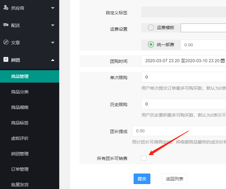The height and width of the screenshot is (189, 226).
Task: Click the 拼团 menu label
Action: [x=16, y=60]
